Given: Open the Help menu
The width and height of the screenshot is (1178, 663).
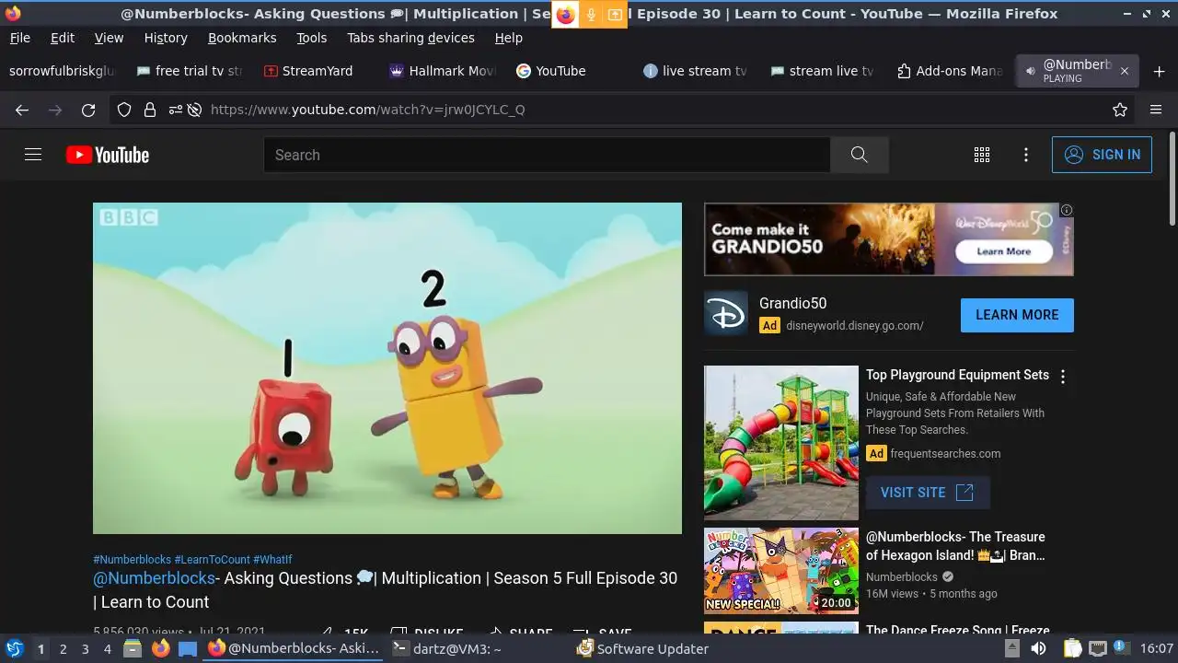Looking at the screenshot, I should [x=508, y=38].
